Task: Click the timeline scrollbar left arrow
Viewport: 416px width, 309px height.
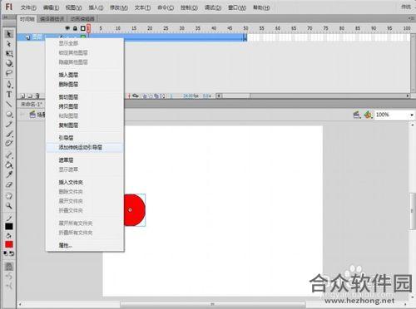Action: (x=219, y=96)
